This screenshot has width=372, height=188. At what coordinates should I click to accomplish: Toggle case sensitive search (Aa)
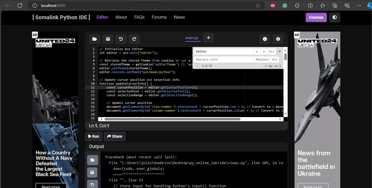pyautogui.click(x=271, y=66)
